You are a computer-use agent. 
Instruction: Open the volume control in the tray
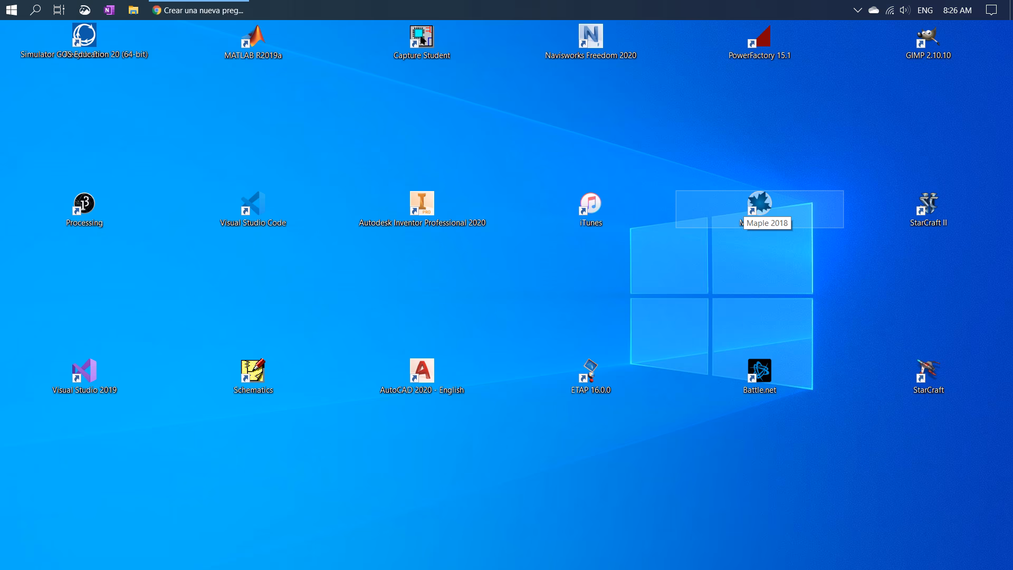905,10
